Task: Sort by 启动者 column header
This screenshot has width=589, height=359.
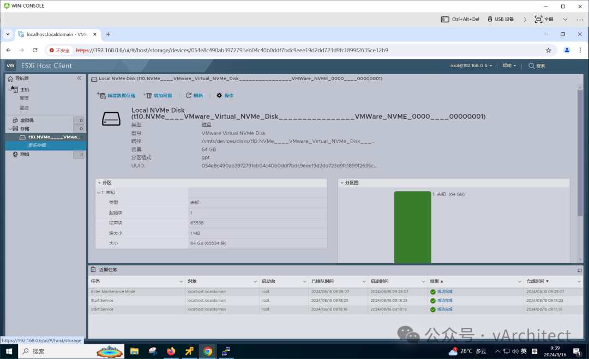Action: pyautogui.click(x=268, y=281)
